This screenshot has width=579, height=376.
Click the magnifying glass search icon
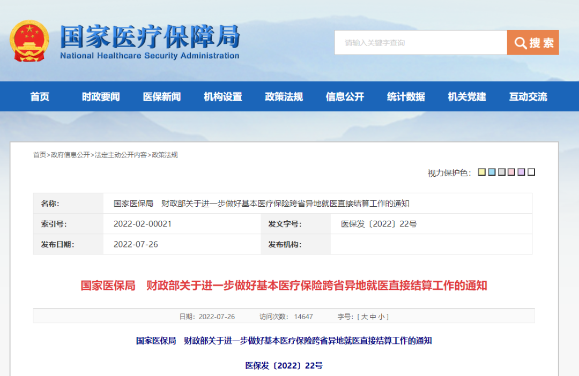click(520, 43)
